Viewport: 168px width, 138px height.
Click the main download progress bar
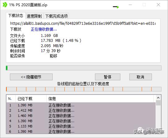click(84, 68)
